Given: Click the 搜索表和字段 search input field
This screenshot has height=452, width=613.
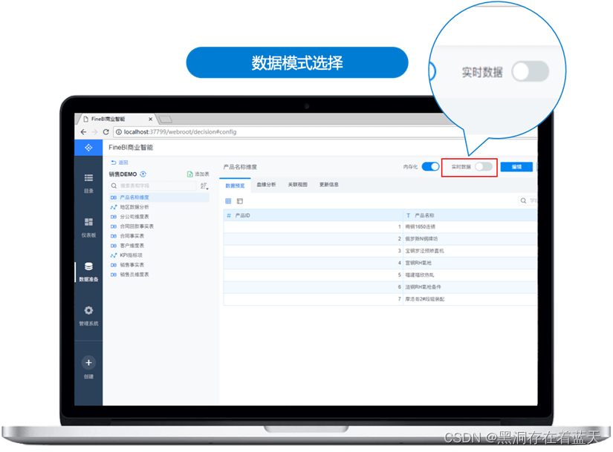Looking at the screenshot, I should pyautogui.click(x=152, y=186).
